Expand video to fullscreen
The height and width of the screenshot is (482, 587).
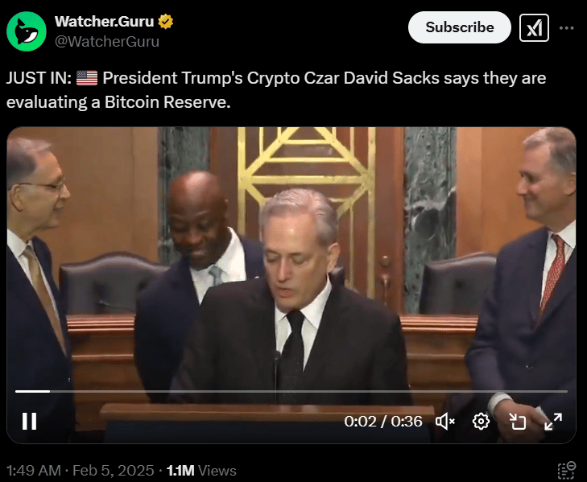point(553,422)
